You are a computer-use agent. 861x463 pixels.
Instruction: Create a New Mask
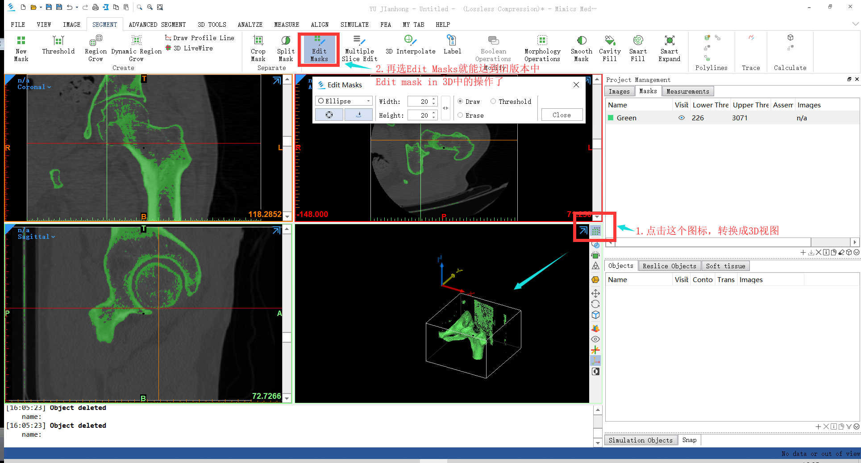pyautogui.click(x=21, y=49)
